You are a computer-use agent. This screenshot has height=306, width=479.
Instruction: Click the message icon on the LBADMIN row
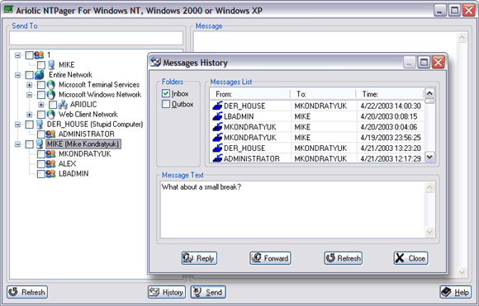[x=217, y=116]
